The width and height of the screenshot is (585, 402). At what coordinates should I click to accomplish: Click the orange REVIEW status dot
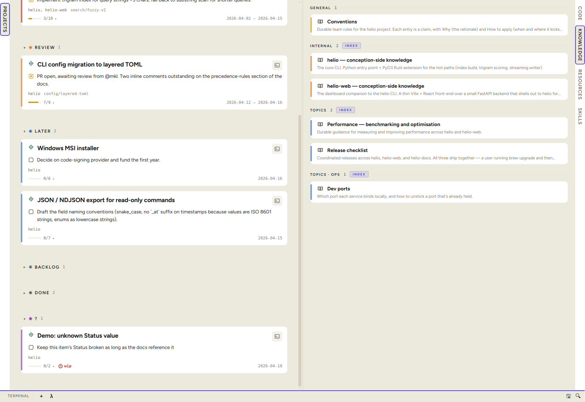(x=30, y=48)
